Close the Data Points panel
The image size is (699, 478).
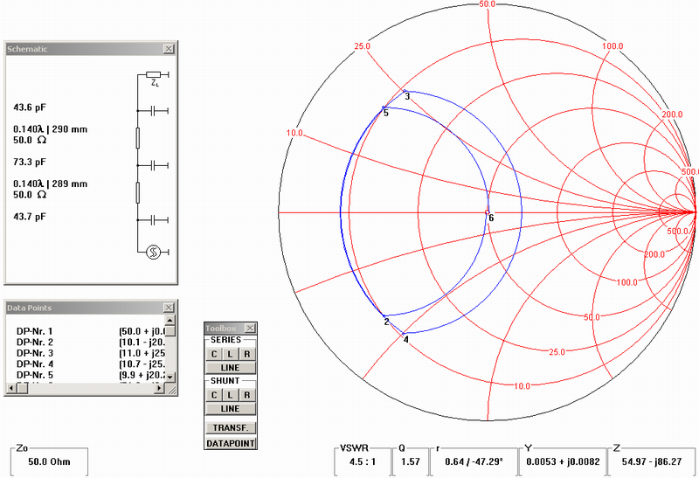tap(169, 308)
